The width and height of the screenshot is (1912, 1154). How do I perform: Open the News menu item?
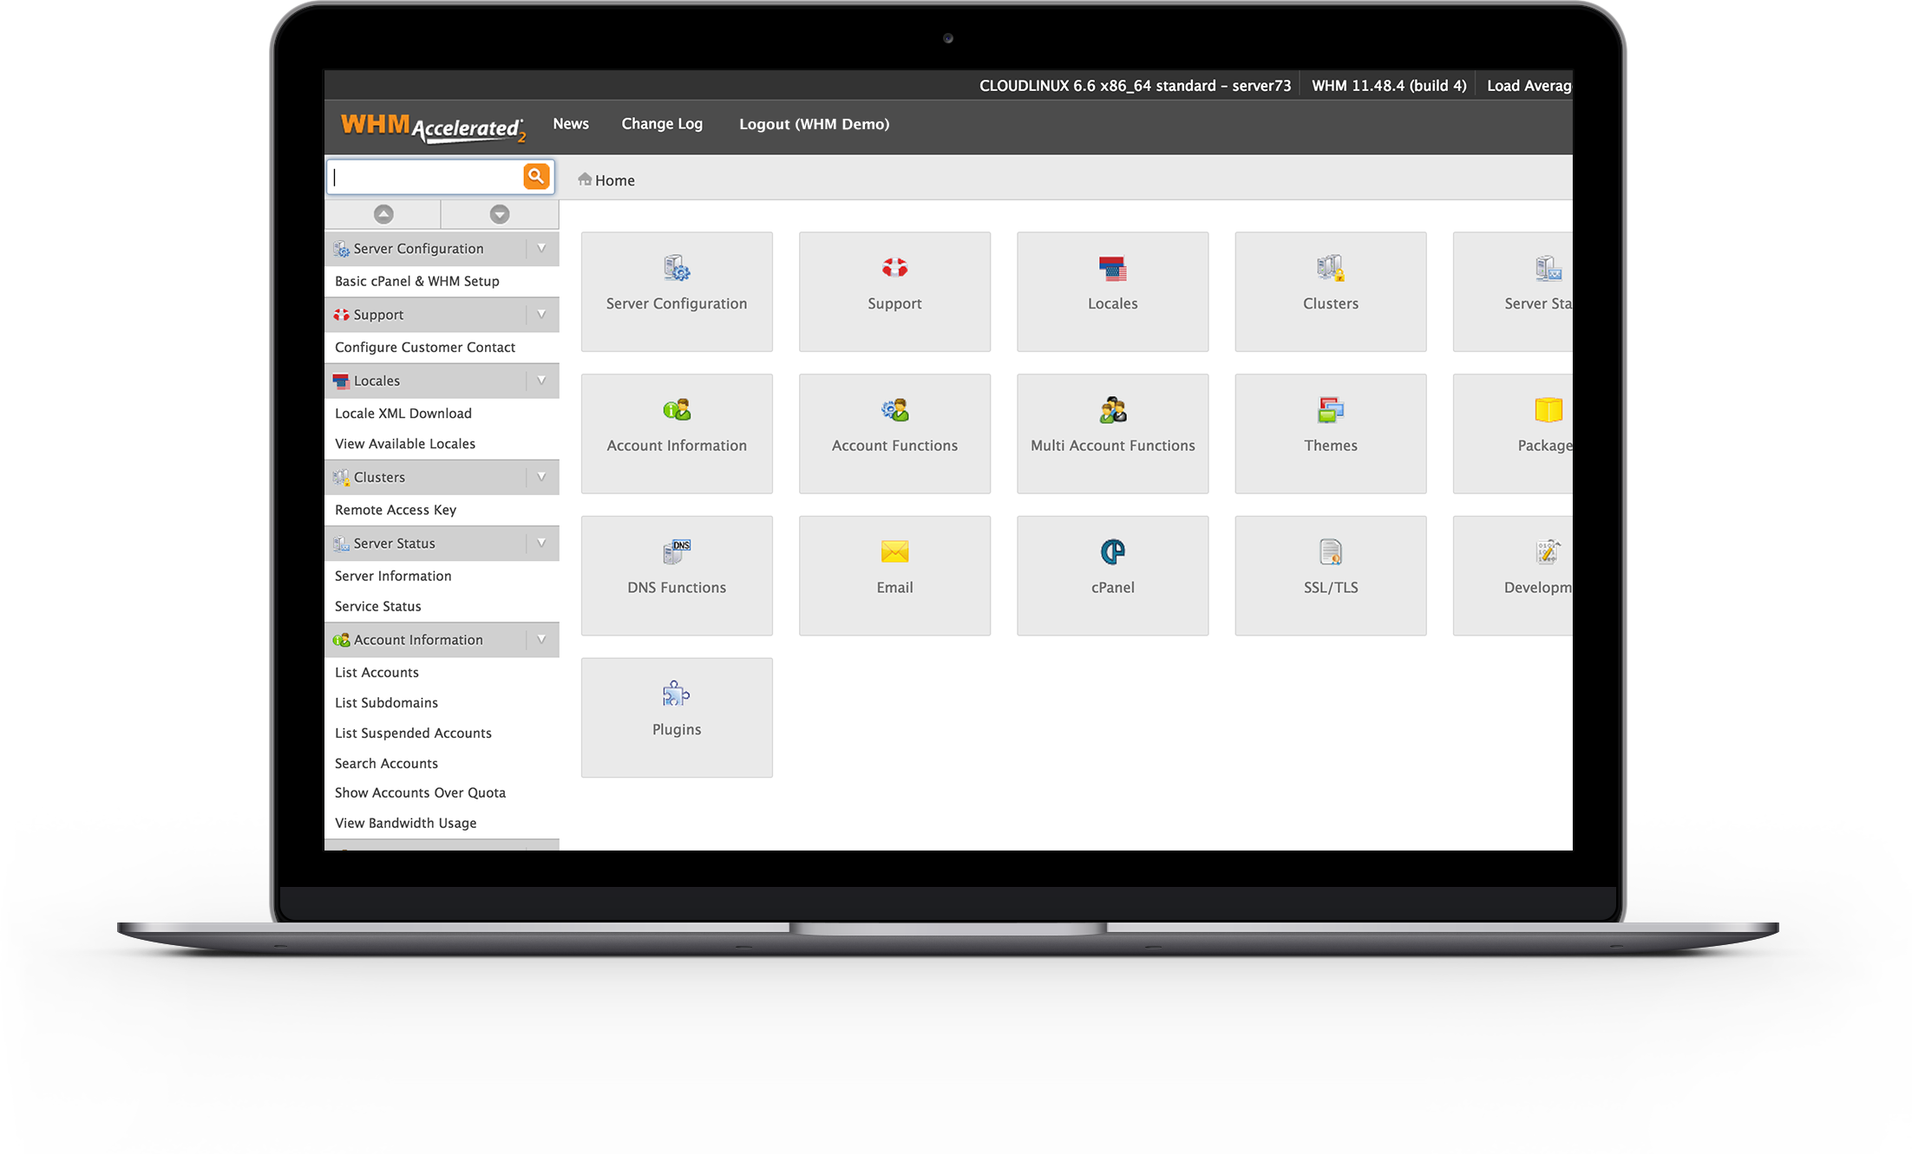point(571,124)
